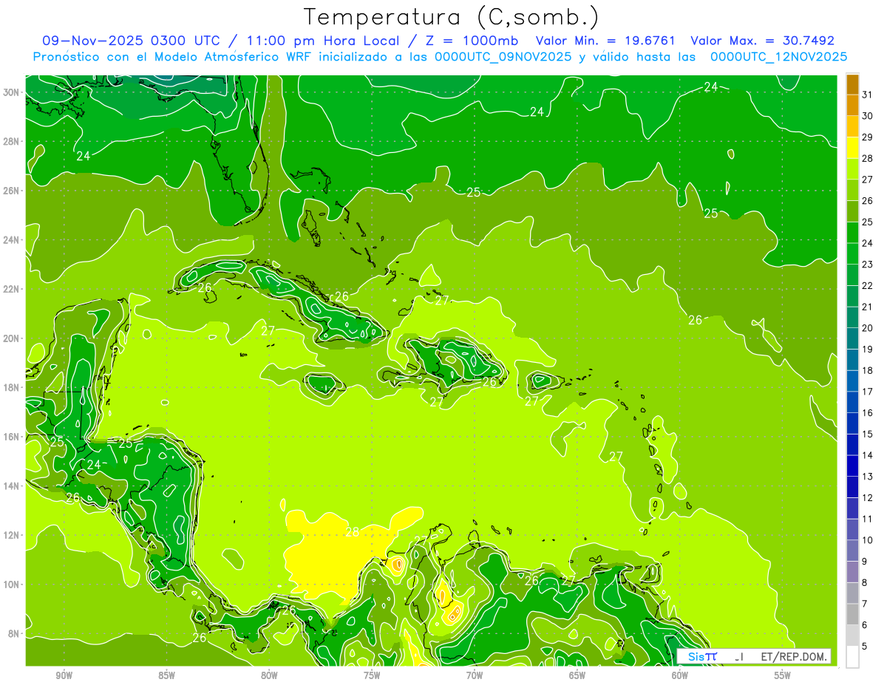This screenshot has width=887, height=685.
Task: Click the 10N latitude axis label
Action: (x=12, y=584)
